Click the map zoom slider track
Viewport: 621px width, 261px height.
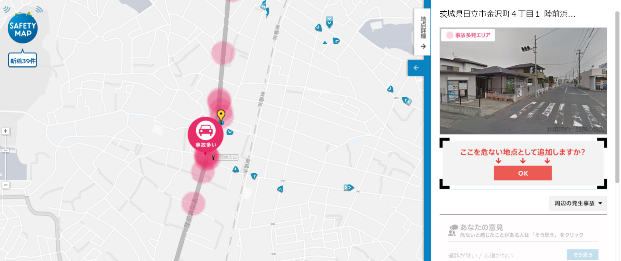6,158
